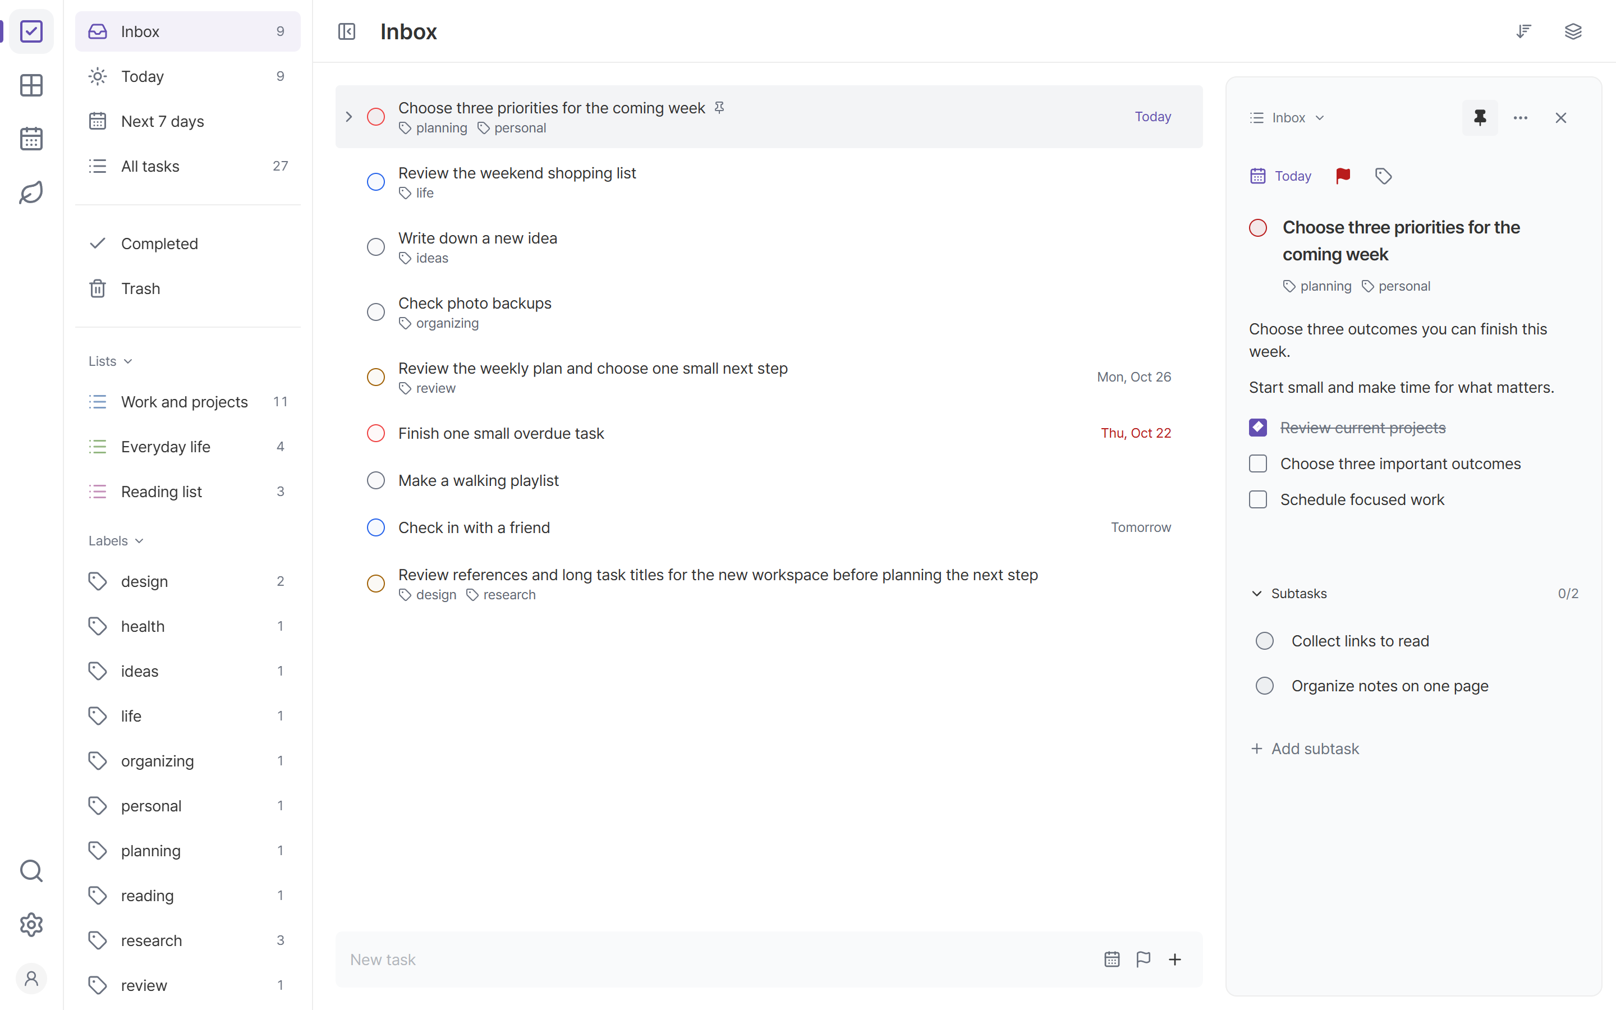1616x1010 pixels.
Task: Add the new task with plus icon
Action: [x=1174, y=959]
